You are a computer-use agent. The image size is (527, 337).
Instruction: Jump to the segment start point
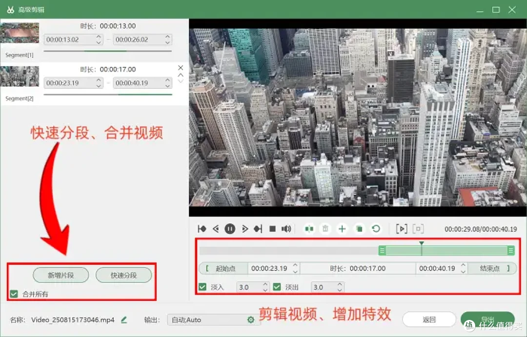(x=202, y=229)
